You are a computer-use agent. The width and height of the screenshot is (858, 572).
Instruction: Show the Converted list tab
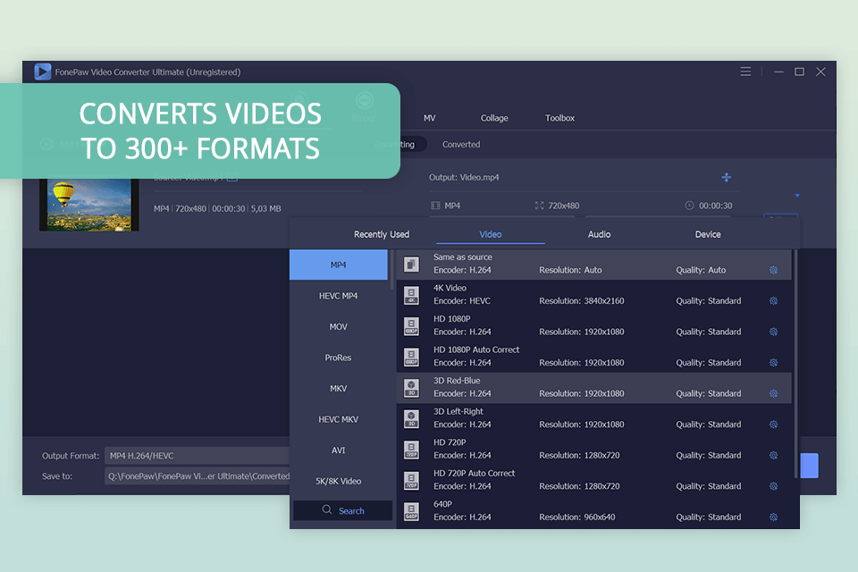[461, 145]
